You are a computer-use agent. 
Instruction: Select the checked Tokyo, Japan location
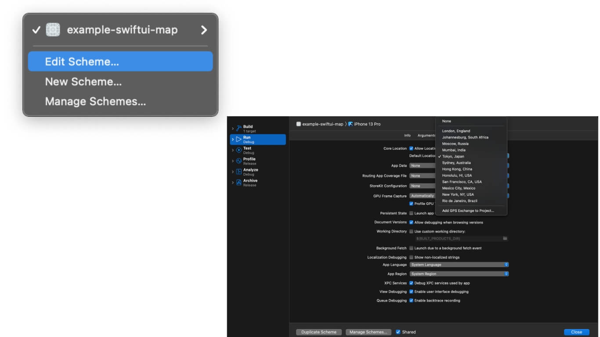[x=471, y=157]
